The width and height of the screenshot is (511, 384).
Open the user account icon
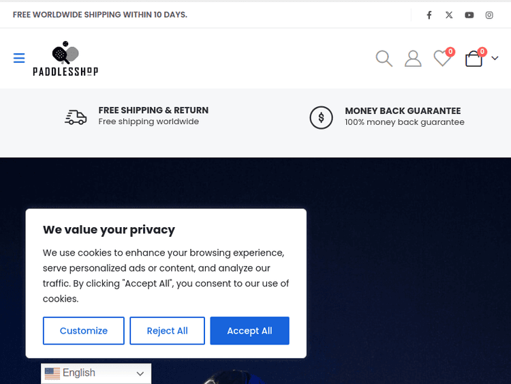click(x=413, y=59)
